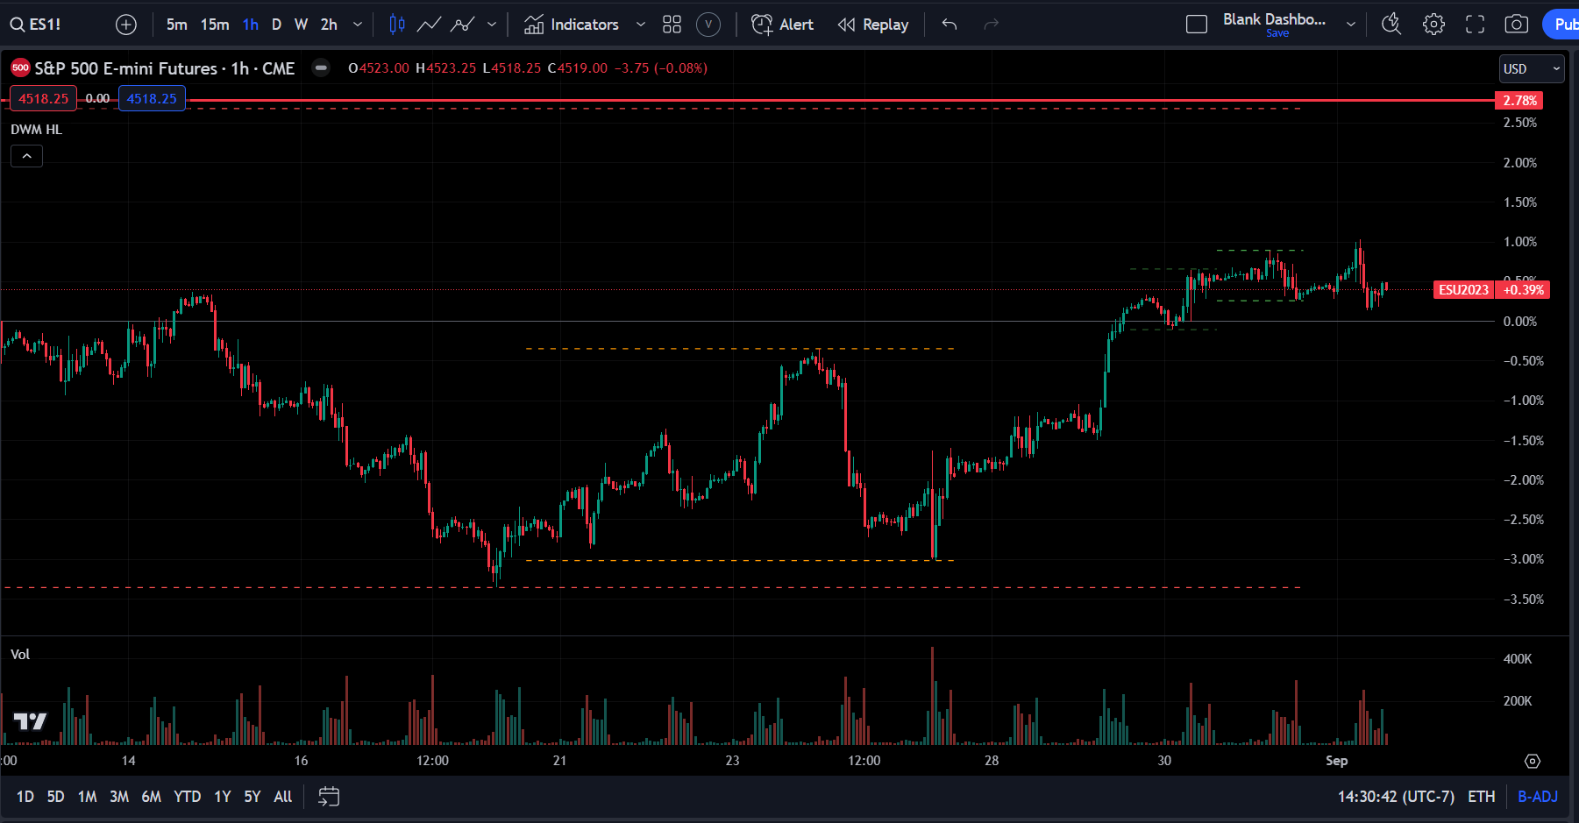The height and width of the screenshot is (823, 1579).
Task: Enter fullscreen mode
Action: 1475,24
